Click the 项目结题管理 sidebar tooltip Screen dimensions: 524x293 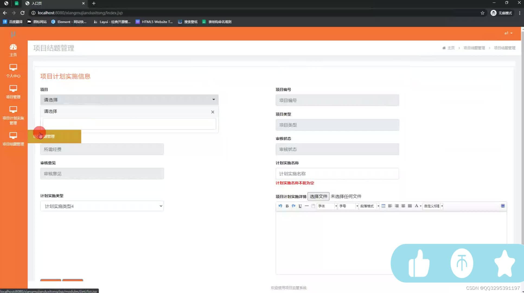click(54, 136)
